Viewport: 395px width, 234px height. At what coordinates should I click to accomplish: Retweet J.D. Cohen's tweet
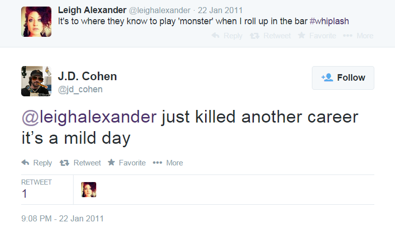click(64, 162)
